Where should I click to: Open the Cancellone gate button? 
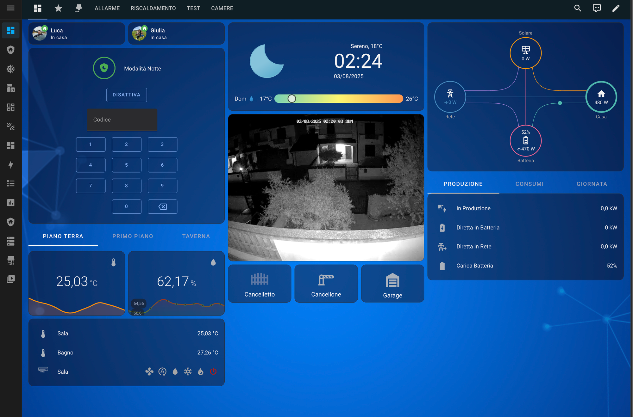pyautogui.click(x=326, y=284)
